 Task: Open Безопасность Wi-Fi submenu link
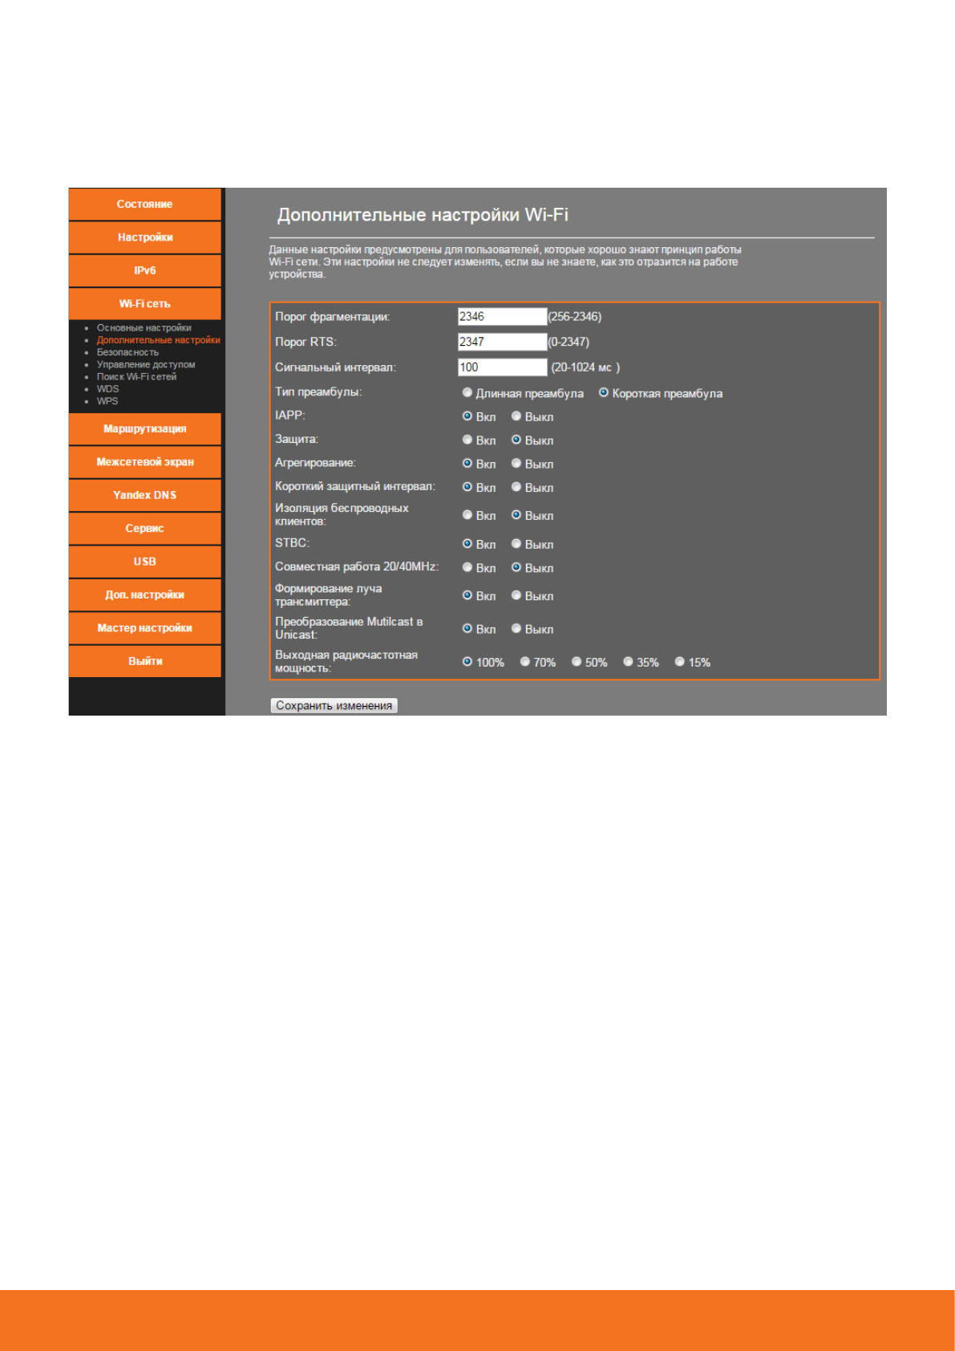tap(127, 352)
